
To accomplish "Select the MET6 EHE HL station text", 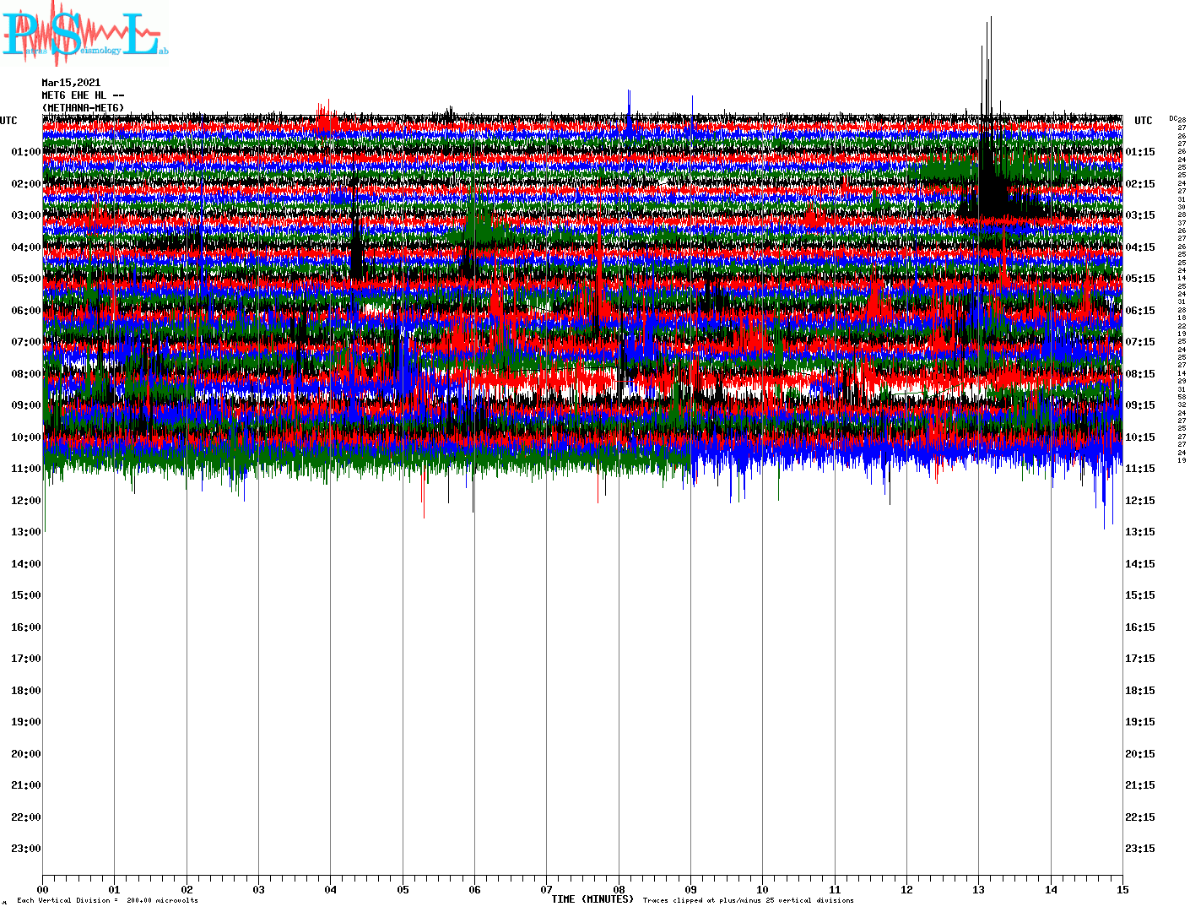I will coord(83,95).
